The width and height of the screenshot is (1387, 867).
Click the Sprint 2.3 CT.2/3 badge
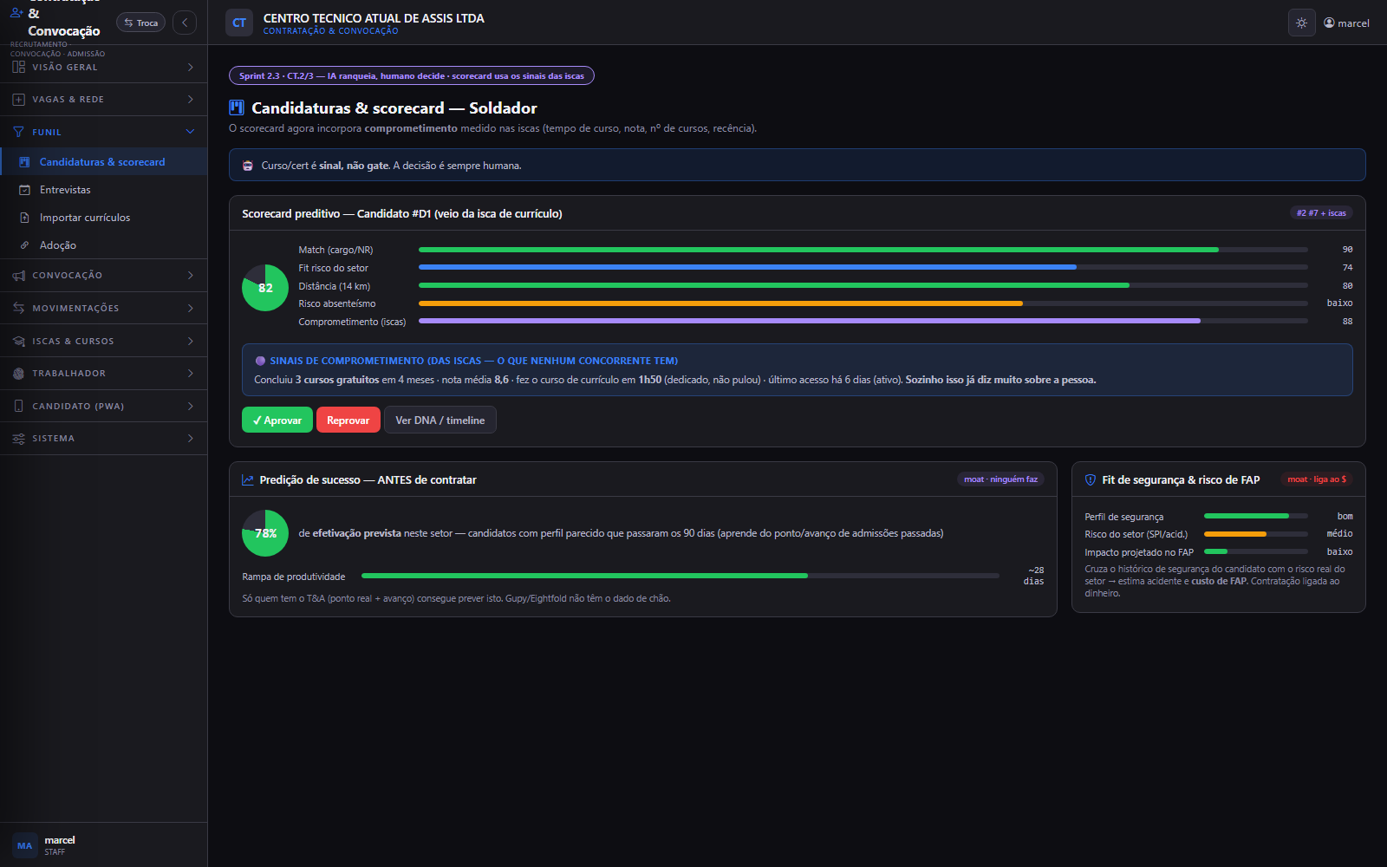tap(412, 75)
